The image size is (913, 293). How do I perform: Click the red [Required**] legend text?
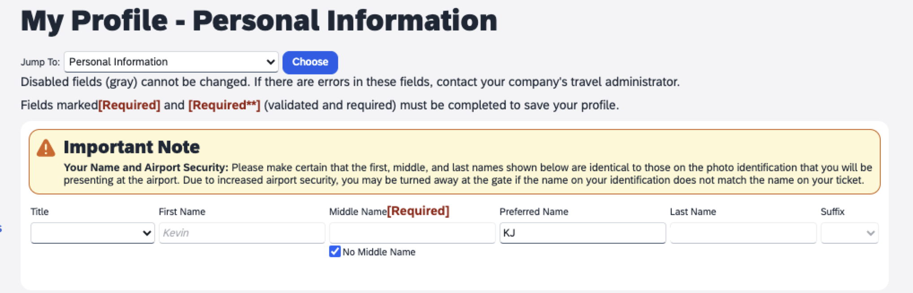(224, 105)
